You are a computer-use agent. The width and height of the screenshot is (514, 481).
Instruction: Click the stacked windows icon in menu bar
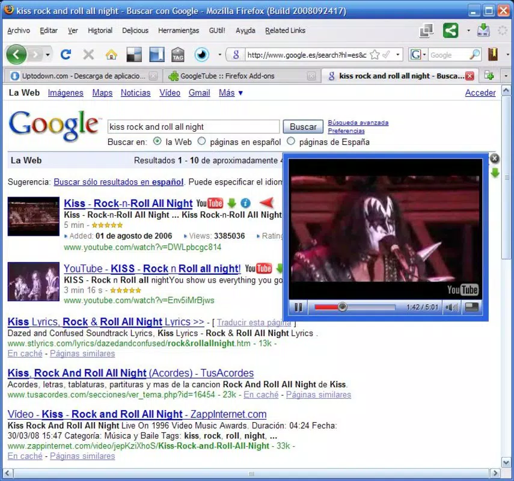[426, 31]
